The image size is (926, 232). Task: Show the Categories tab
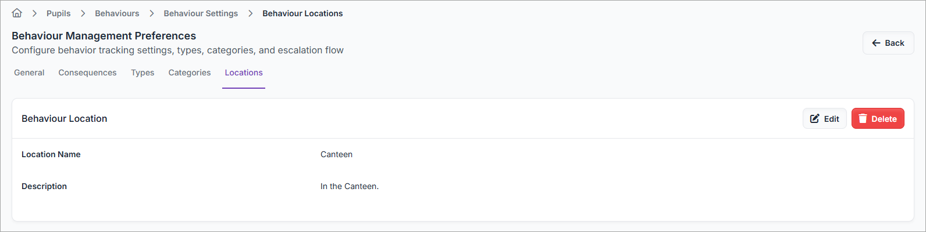point(190,72)
